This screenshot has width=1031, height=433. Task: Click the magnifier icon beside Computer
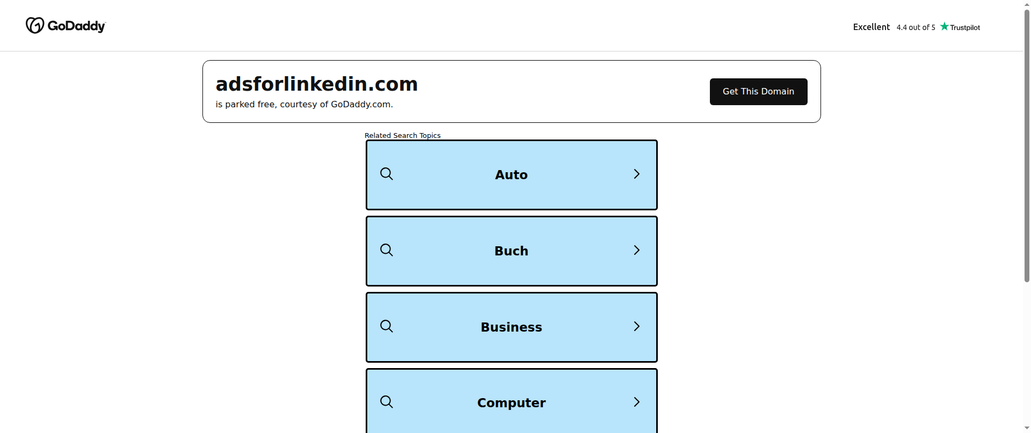click(x=387, y=402)
